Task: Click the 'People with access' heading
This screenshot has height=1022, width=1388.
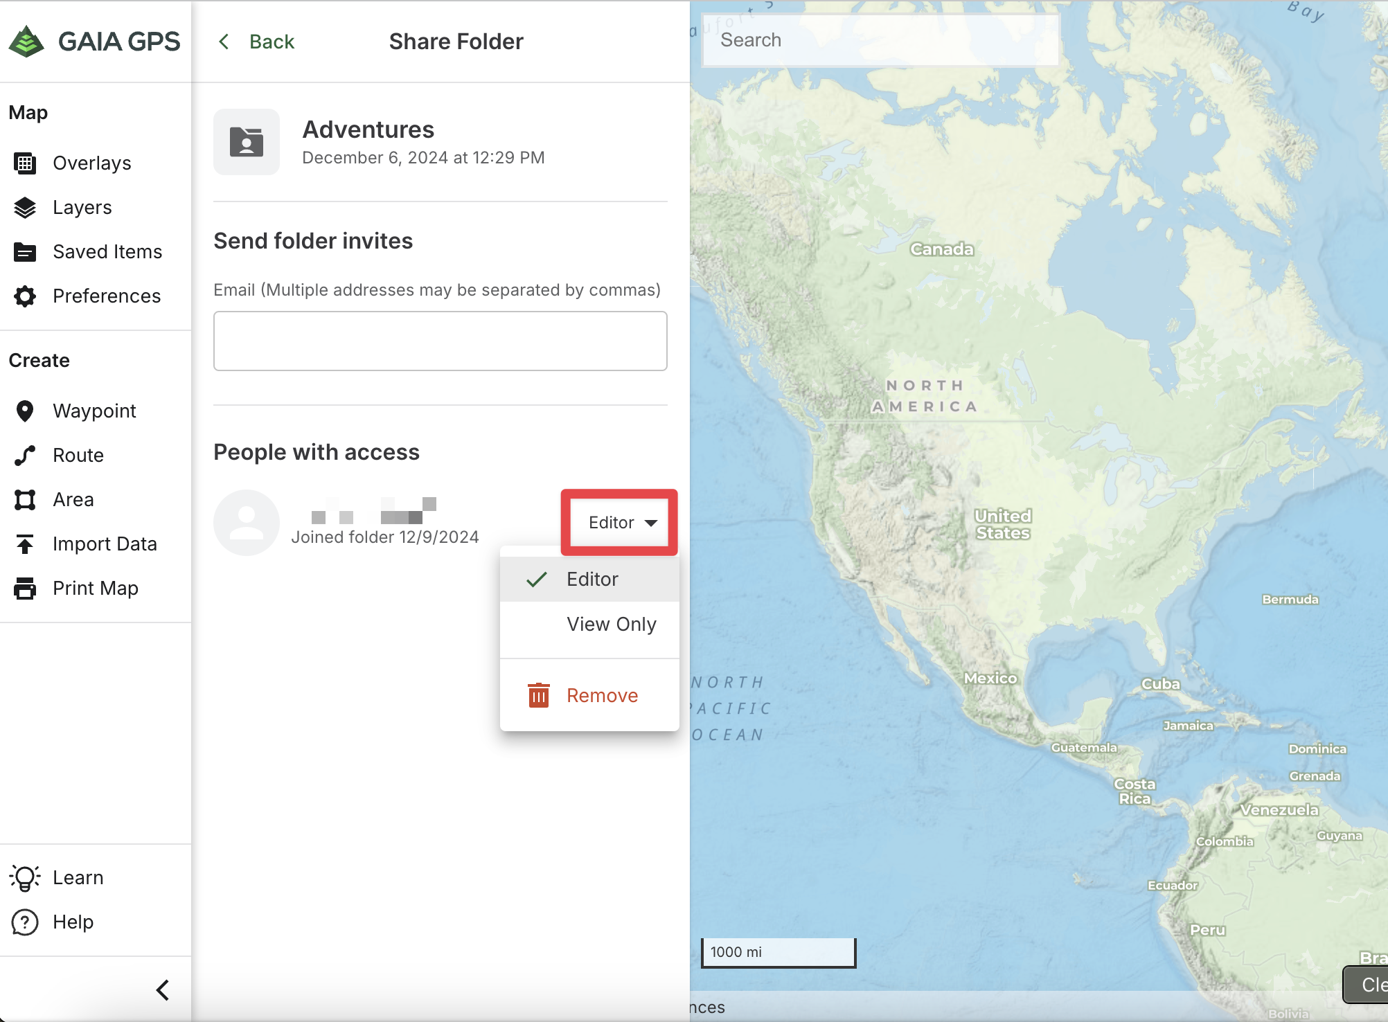Action: (x=317, y=452)
